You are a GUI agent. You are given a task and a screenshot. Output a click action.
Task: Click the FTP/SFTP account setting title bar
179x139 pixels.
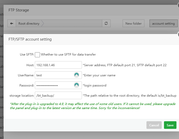pos(76,39)
